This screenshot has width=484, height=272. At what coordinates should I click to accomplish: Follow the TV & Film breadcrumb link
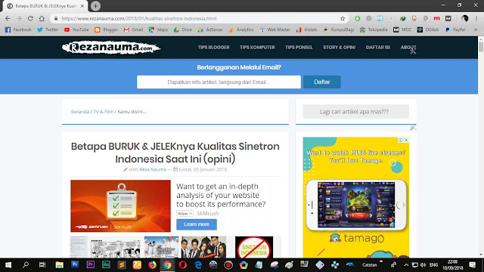pyautogui.click(x=104, y=112)
